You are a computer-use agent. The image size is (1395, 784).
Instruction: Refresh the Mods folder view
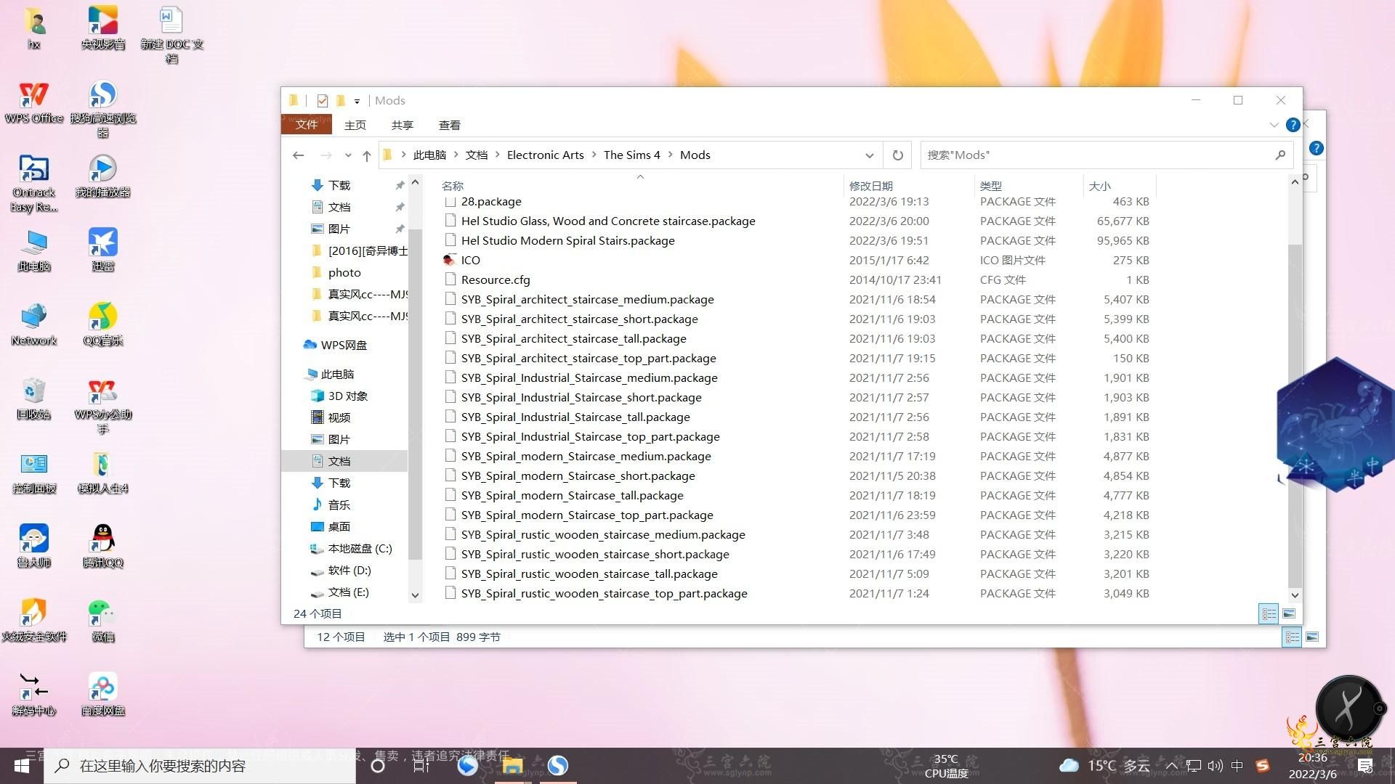(898, 155)
